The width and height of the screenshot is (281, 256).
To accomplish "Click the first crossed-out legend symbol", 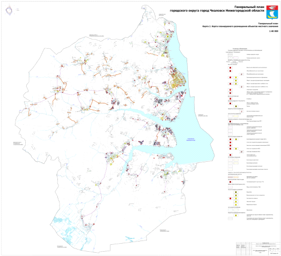I will [x=241, y=74].
